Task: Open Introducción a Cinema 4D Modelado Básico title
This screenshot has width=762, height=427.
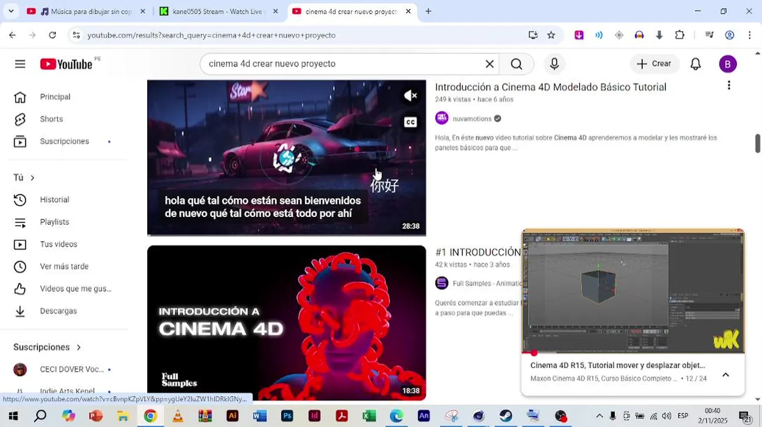Action: 551,87
